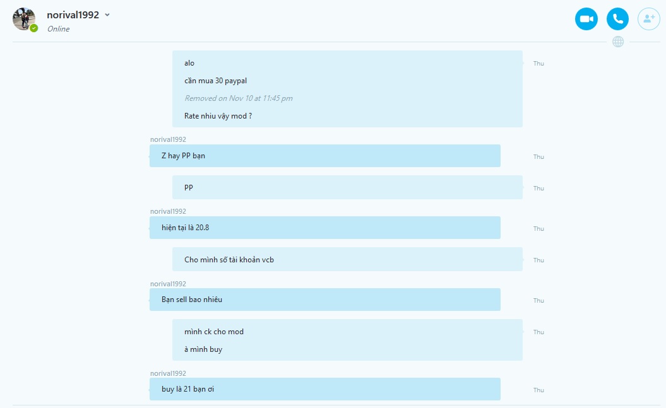Click the green online status badge
Screen dimensions: 666x408
coord(34,28)
